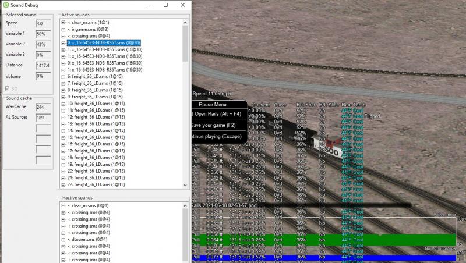Click the Variable 2 value field

(43, 45)
